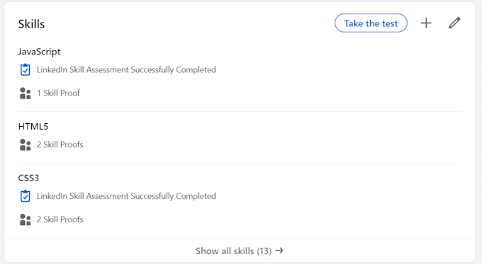
Task: Click CSS3 LinkedIn Skill Assessment Successfully Completed text
Action: [126, 196]
